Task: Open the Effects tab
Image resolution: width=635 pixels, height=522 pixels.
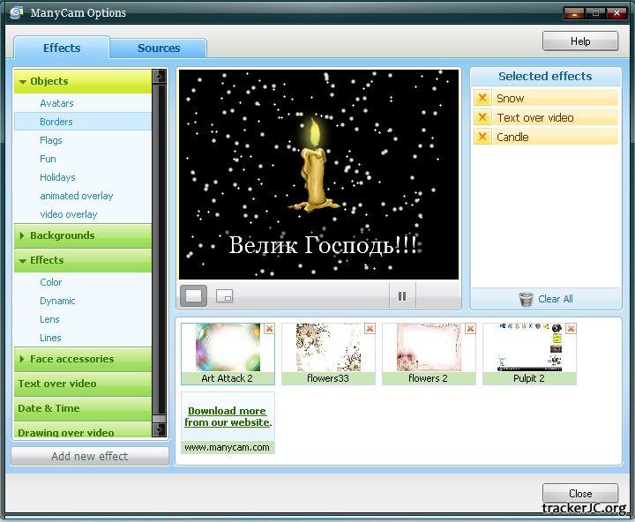Action: pyautogui.click(x=62, y=48)
